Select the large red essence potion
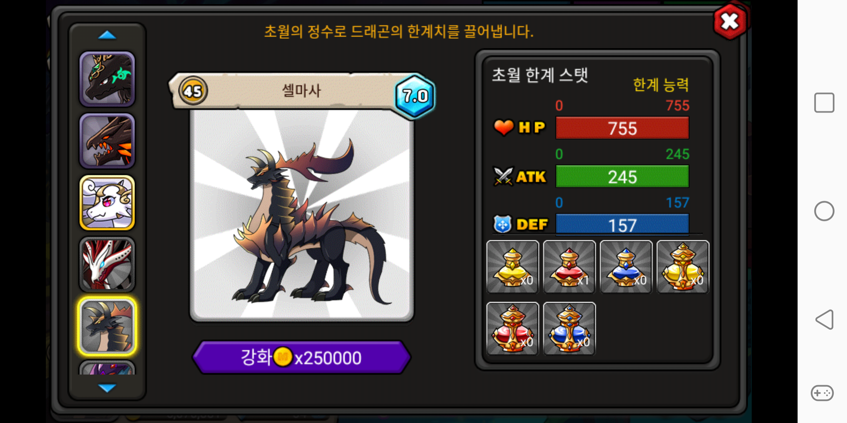 click(x=512, y=328)
